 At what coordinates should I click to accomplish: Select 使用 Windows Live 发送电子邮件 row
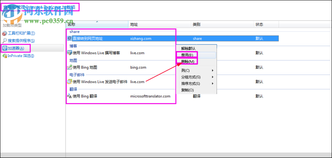[x=172, y=82]
